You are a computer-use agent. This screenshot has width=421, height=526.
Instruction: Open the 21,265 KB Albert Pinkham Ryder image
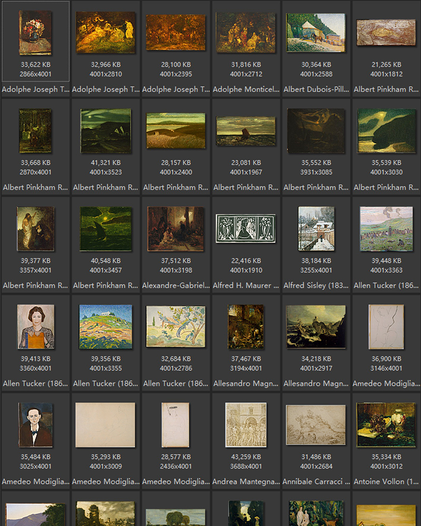click(386, 33)
